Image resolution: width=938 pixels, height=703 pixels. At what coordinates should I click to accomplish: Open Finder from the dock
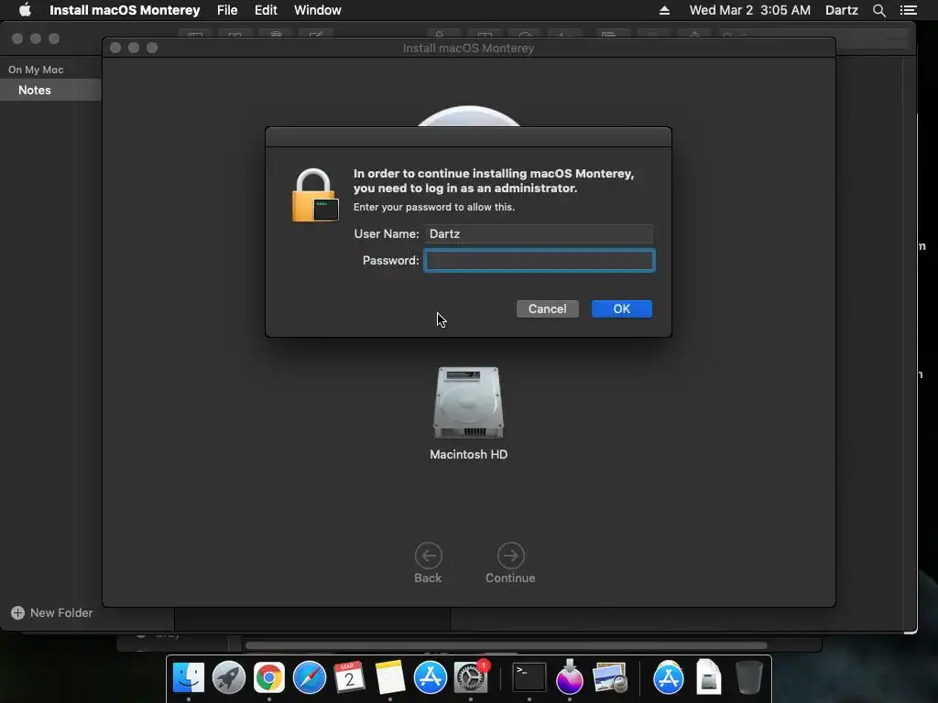point(189,677)
